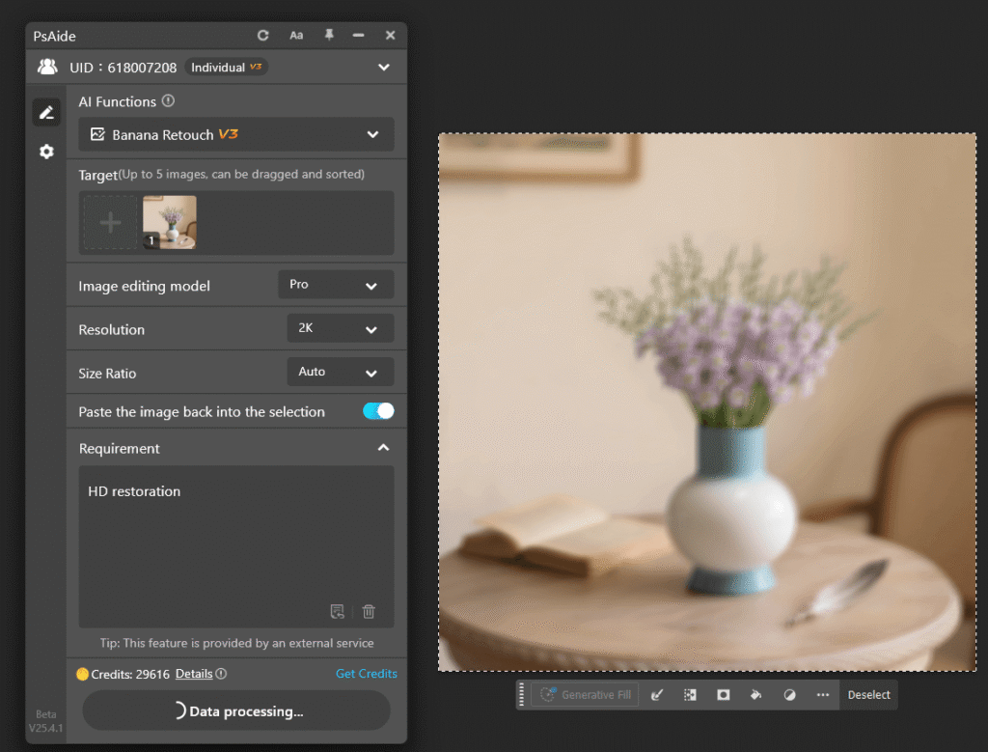Click the trash icon below the Requirement box
Screen dimensions: 988x752
coord(368,611)
